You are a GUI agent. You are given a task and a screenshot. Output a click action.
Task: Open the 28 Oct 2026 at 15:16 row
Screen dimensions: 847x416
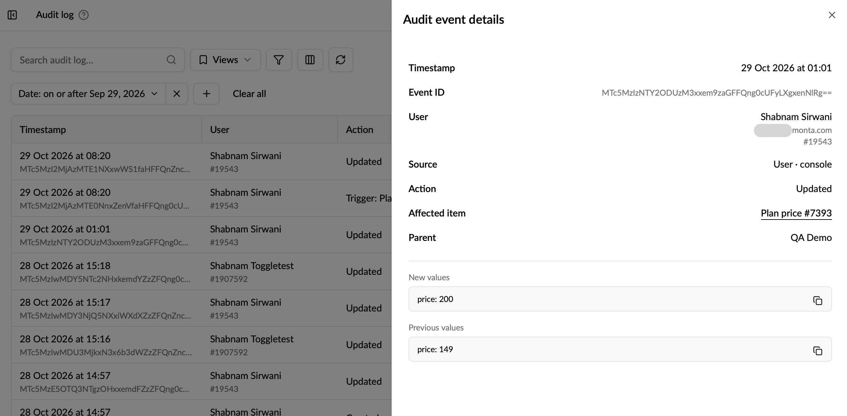[x=201, y=345]
